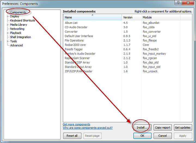Open the Shell Integration page
Screen dimensions: 196x143
(x=20, y=37)
